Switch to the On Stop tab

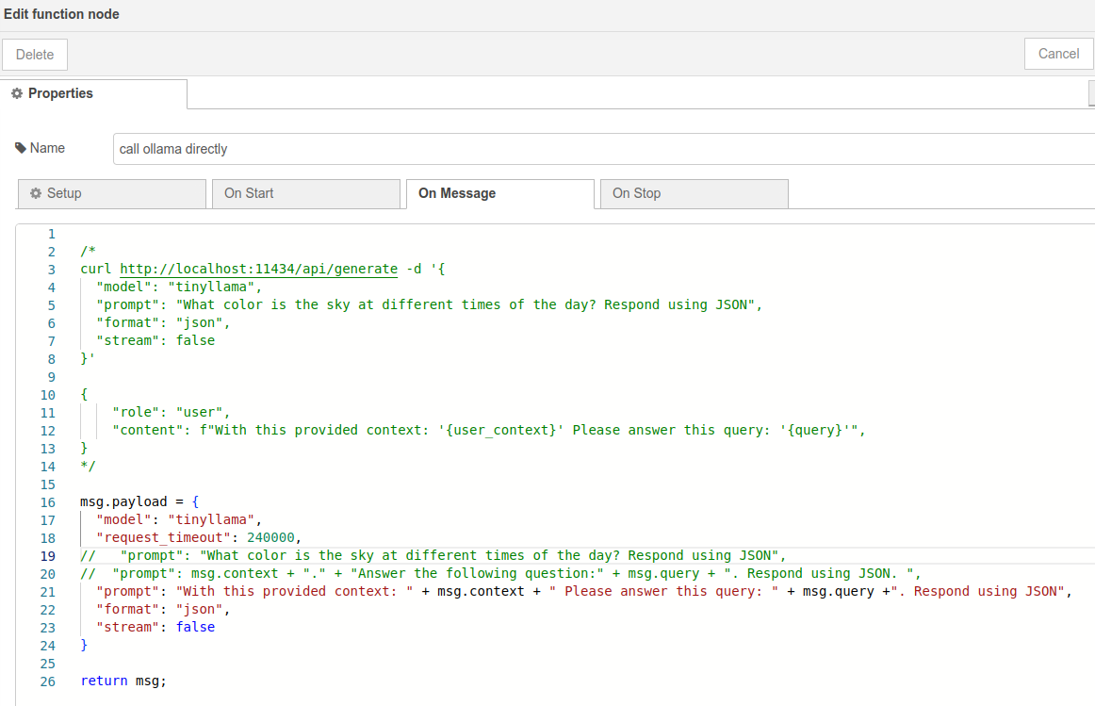click(x=695, y=193)
